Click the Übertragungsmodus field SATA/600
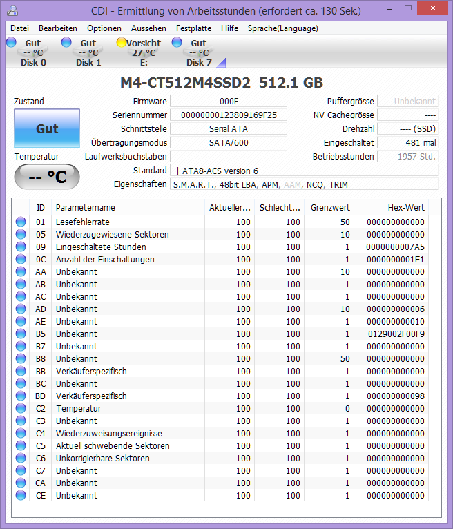The image size is (453, 529). pyautogui.click(x=229, y=143)
